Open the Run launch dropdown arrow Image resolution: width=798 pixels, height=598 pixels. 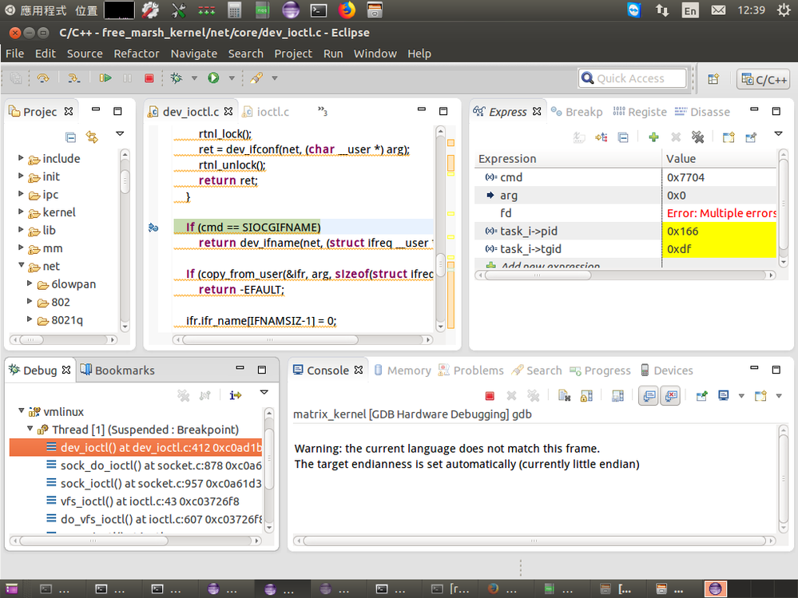(232, 78)
